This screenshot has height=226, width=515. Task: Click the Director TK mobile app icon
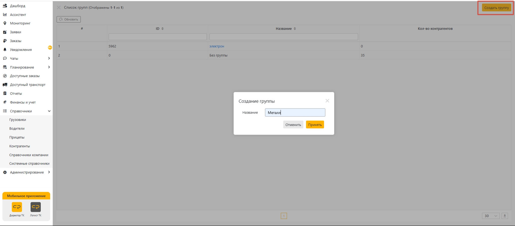17,207
